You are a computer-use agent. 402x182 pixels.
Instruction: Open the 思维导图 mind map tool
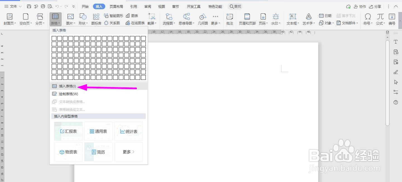click(x=185, y=19)
